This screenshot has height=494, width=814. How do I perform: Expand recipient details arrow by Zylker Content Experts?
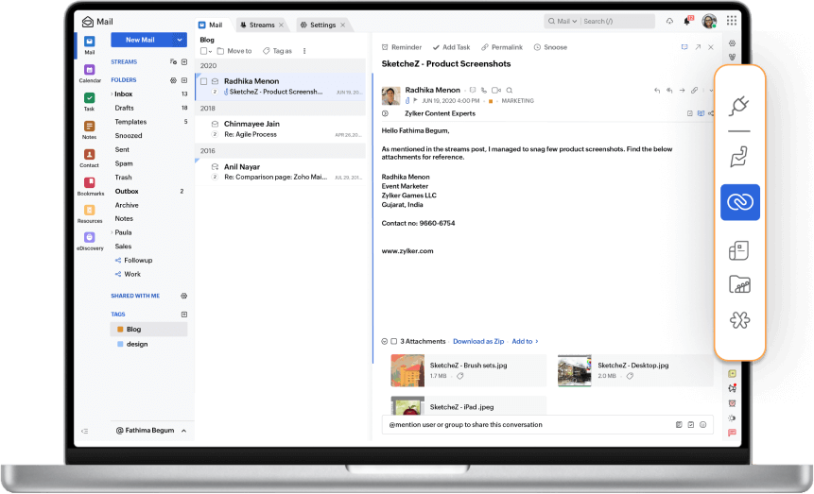(x=385, y=113)
